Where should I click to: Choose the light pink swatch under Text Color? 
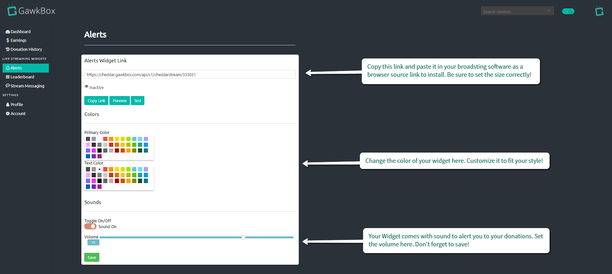click(x=88, y=175)
